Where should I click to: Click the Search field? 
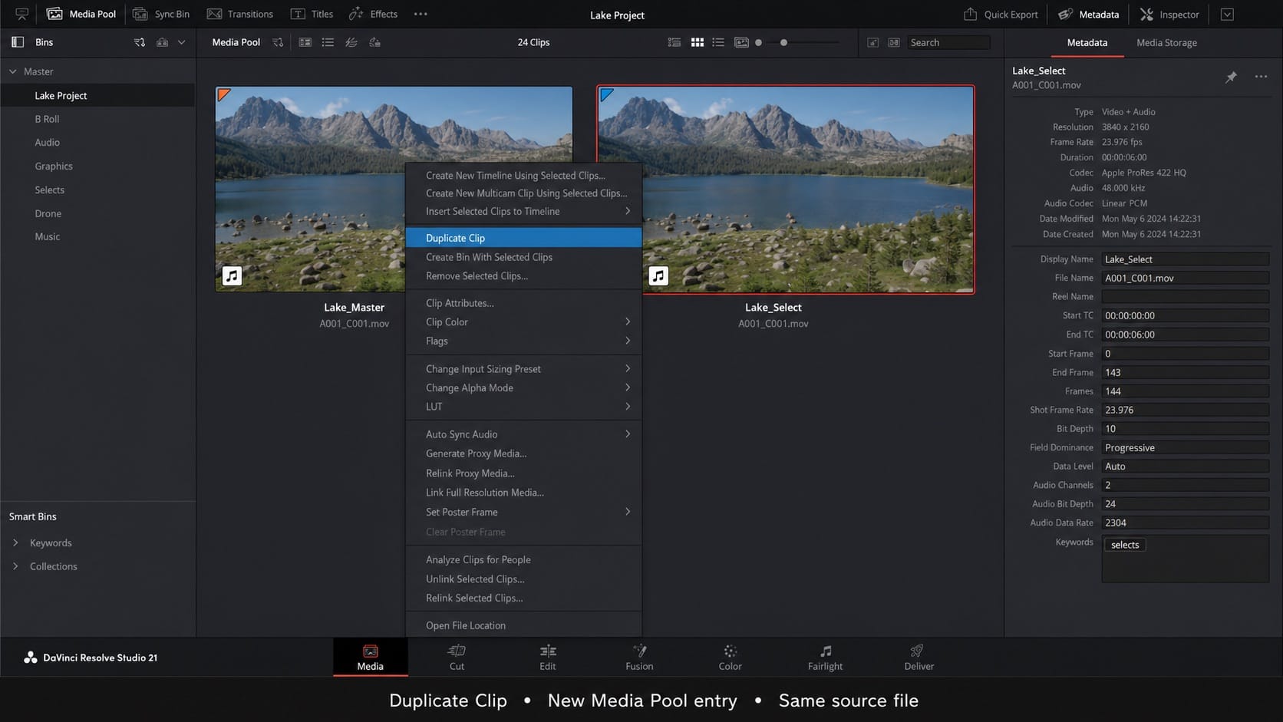pyautogui.click(x=948, y=42)
